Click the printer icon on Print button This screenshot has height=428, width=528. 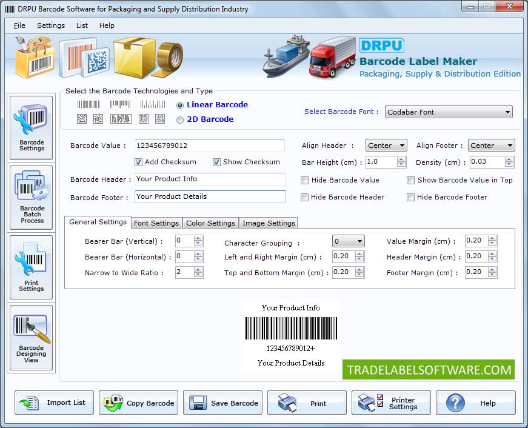(x=287, y=403)
